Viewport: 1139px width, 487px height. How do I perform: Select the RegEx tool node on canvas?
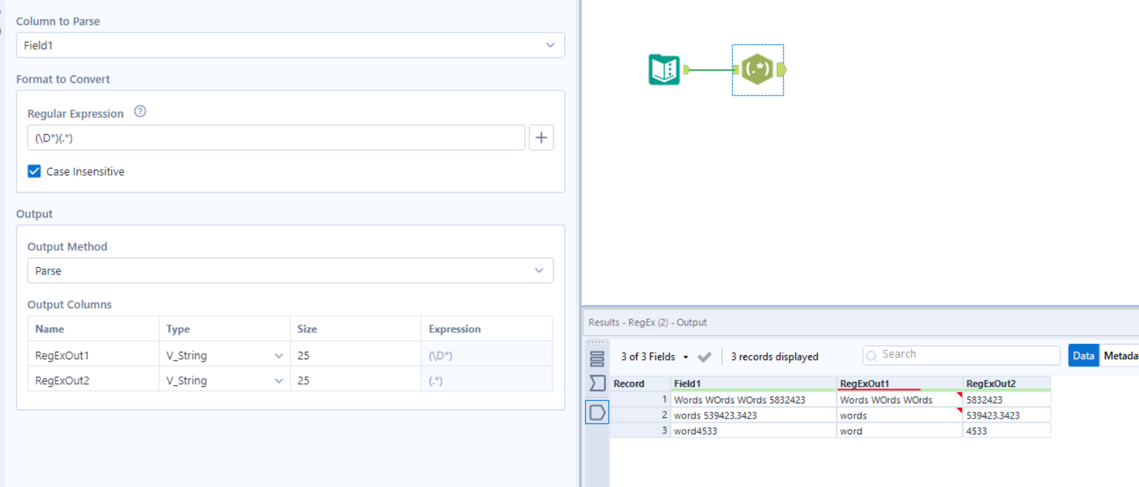(x=757, y=70)
